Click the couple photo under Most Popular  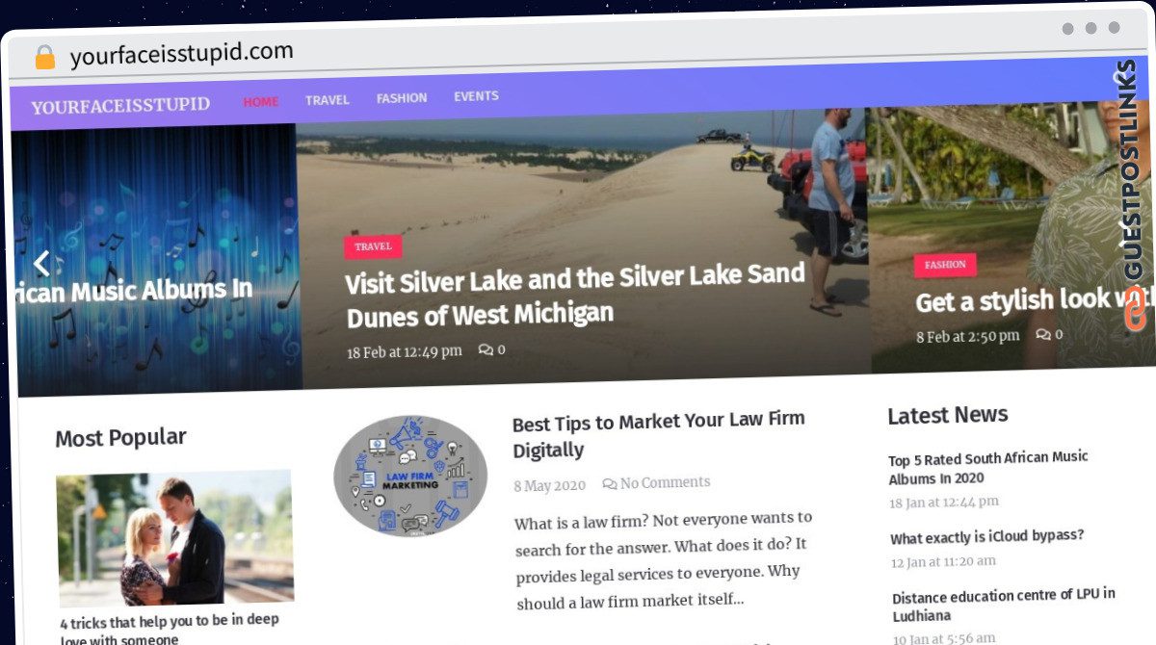point(174,539)
